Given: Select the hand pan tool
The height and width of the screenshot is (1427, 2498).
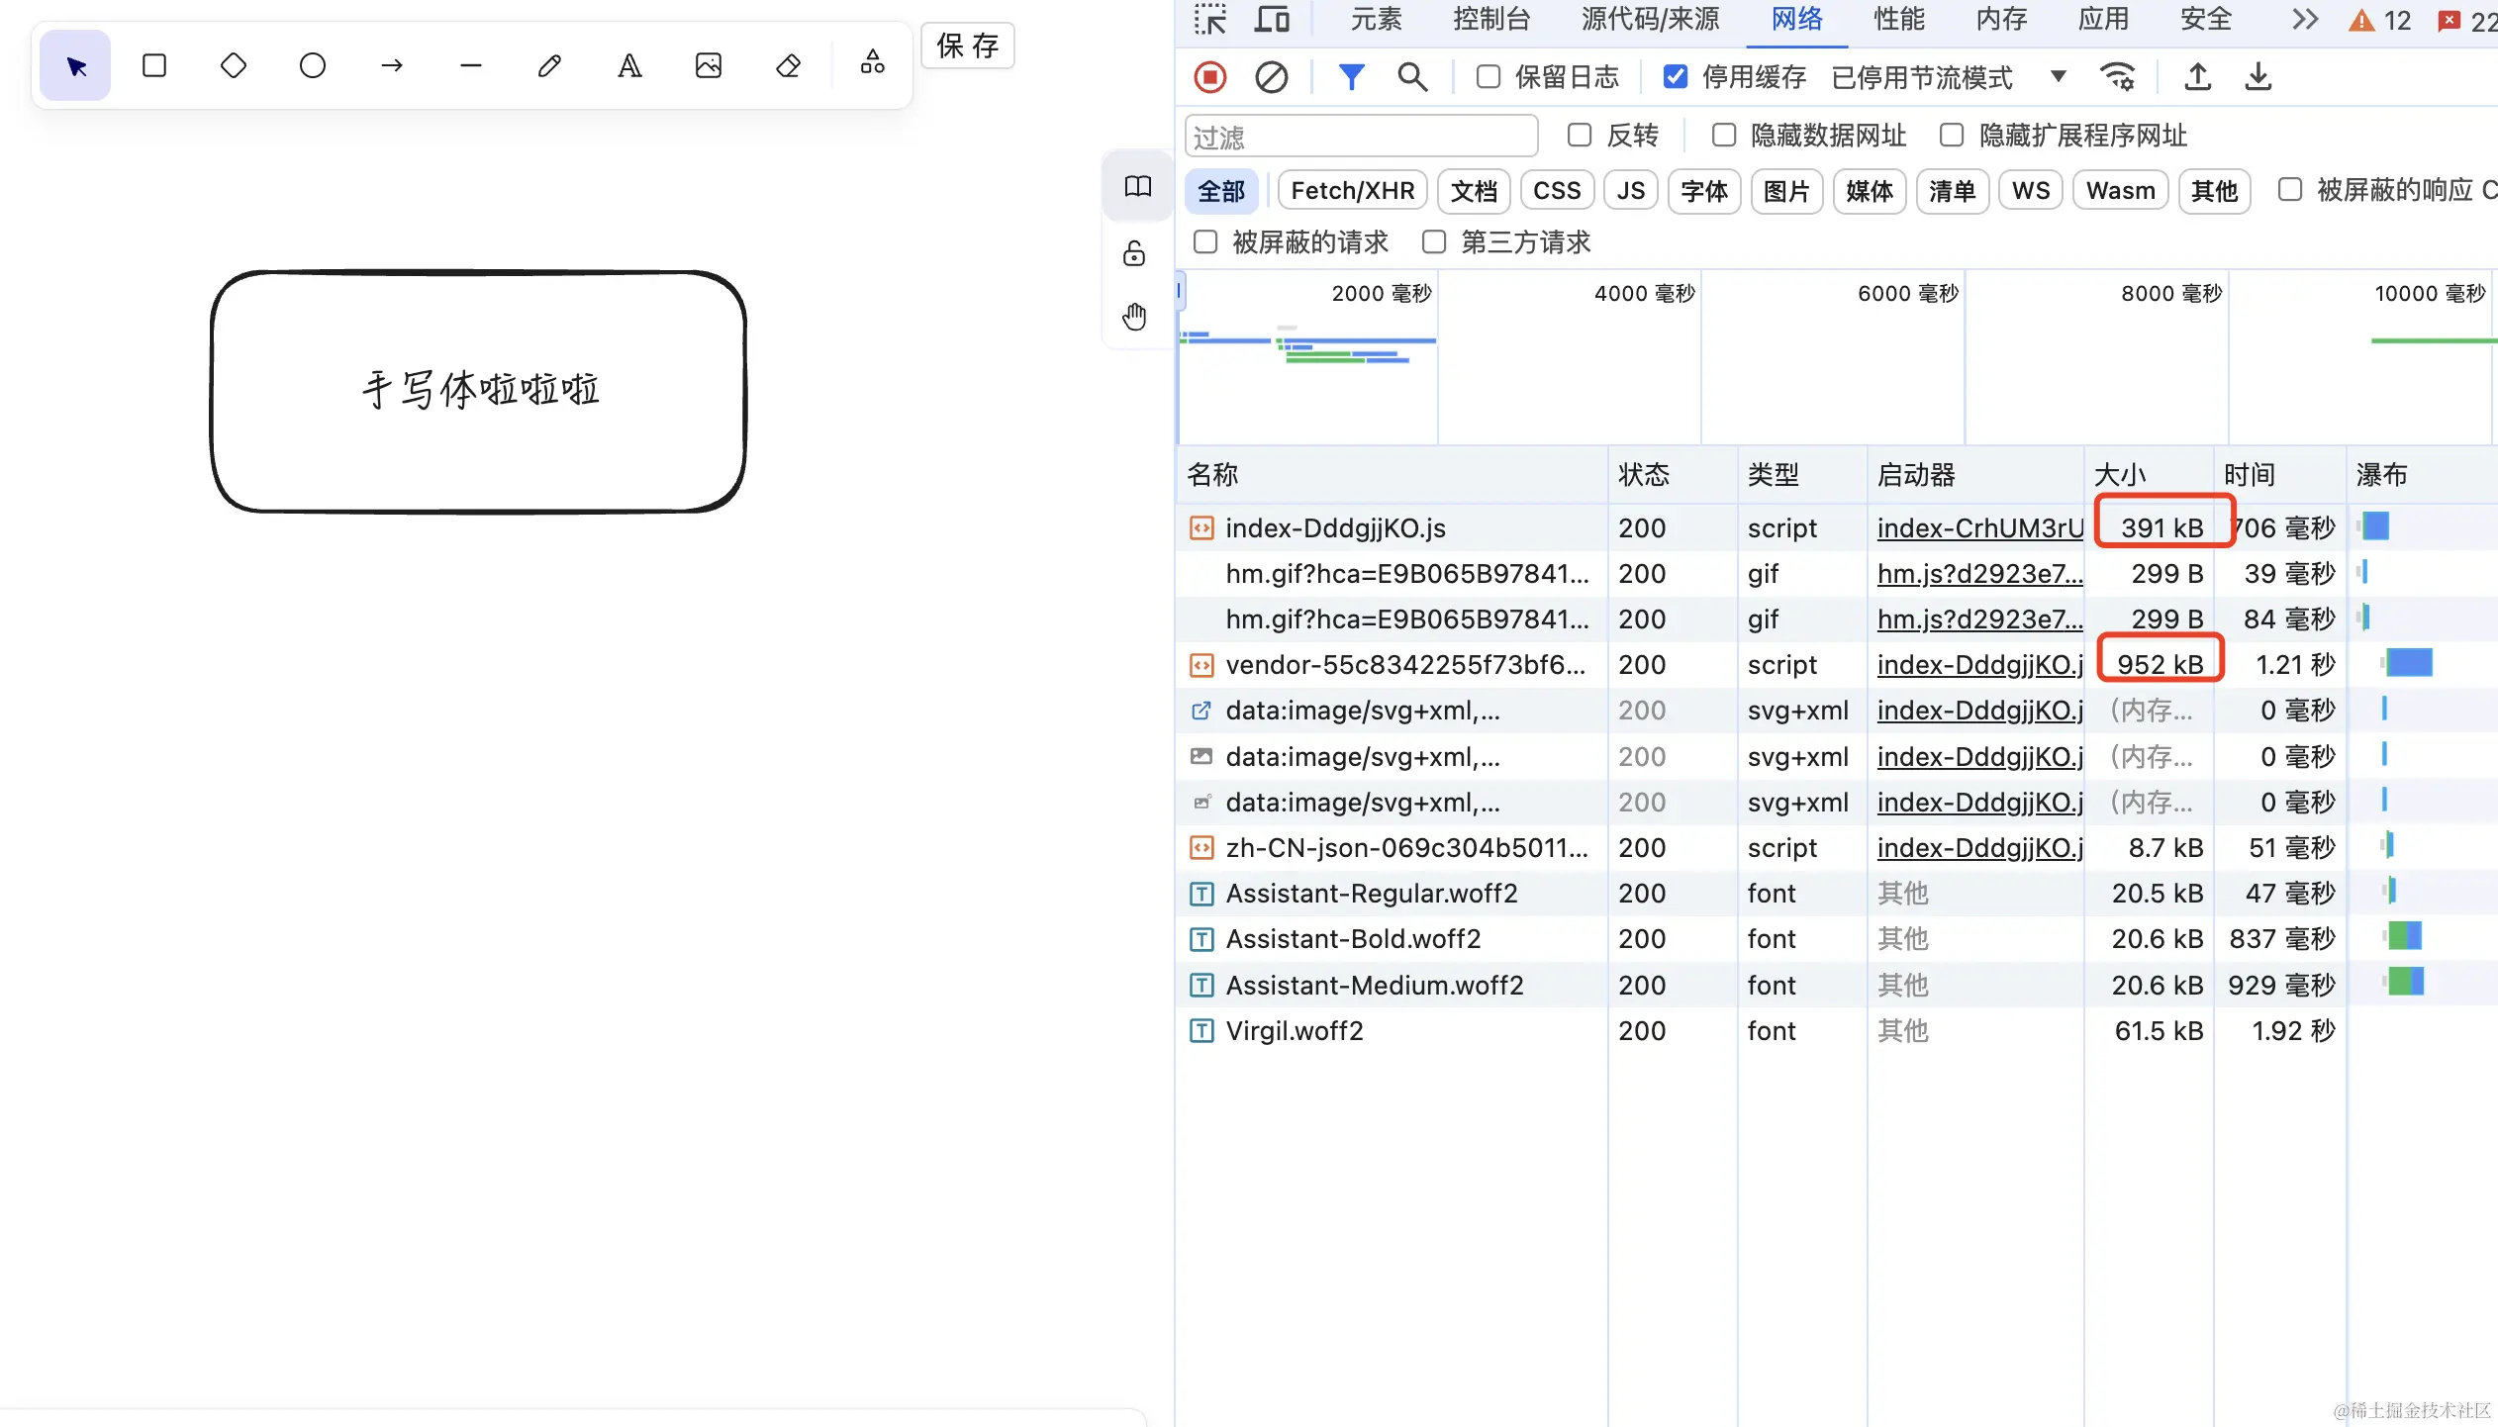Looking at the screenshot, I should 1135,317.
